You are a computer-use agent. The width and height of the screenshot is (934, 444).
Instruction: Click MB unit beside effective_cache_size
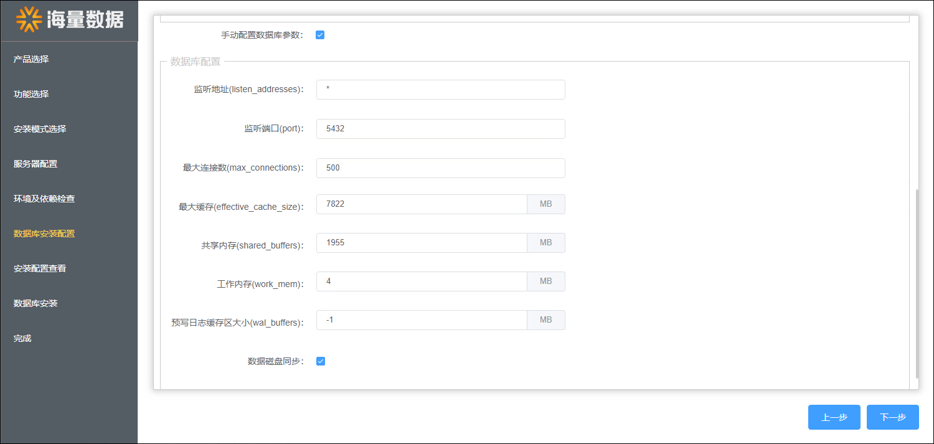[546, 204]
